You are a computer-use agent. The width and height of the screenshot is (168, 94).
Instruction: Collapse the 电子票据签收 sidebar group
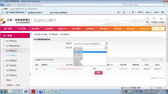[11, 51]
